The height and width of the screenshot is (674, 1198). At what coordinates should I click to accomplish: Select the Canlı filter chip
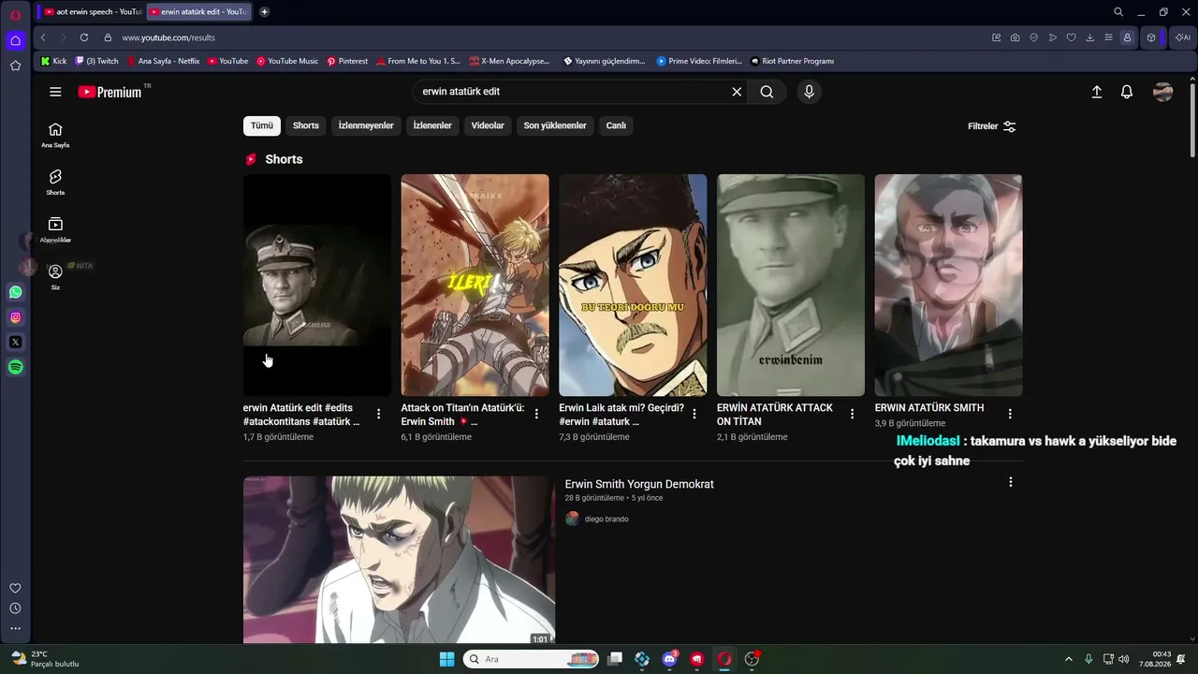click(616, 125)
